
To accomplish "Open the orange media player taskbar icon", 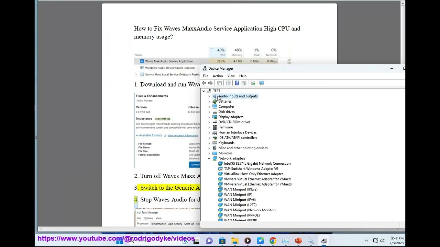I will 247,241.
